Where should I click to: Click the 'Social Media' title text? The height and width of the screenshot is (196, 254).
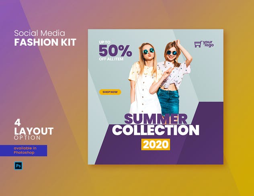[39, 33]
